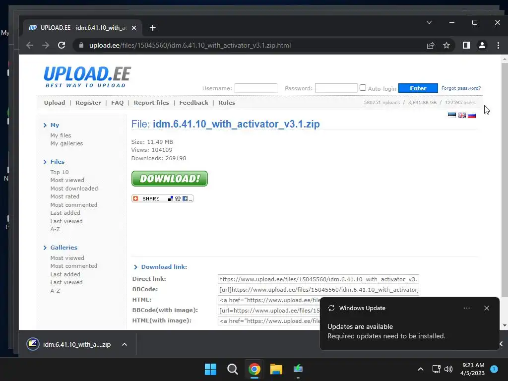Click the UPLOAD.EE logo
This screenshot has height=381, width=508.
pyautogui.click(x=87, y=77)
